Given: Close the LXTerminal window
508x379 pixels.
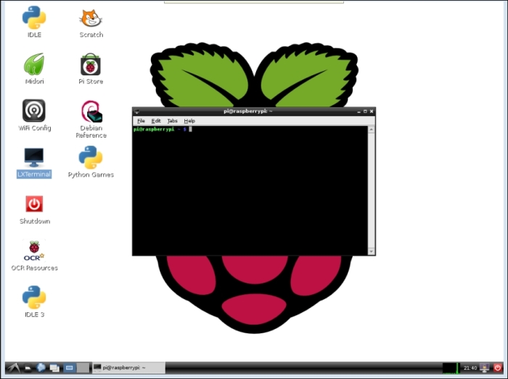Looking at the screenshot, I should (372, 112).
